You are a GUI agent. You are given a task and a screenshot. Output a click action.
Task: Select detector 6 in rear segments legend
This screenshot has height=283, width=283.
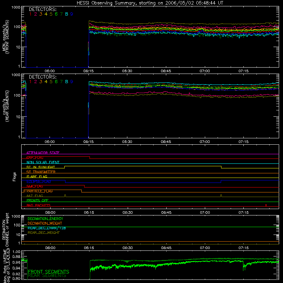click(x=56, y=82)
